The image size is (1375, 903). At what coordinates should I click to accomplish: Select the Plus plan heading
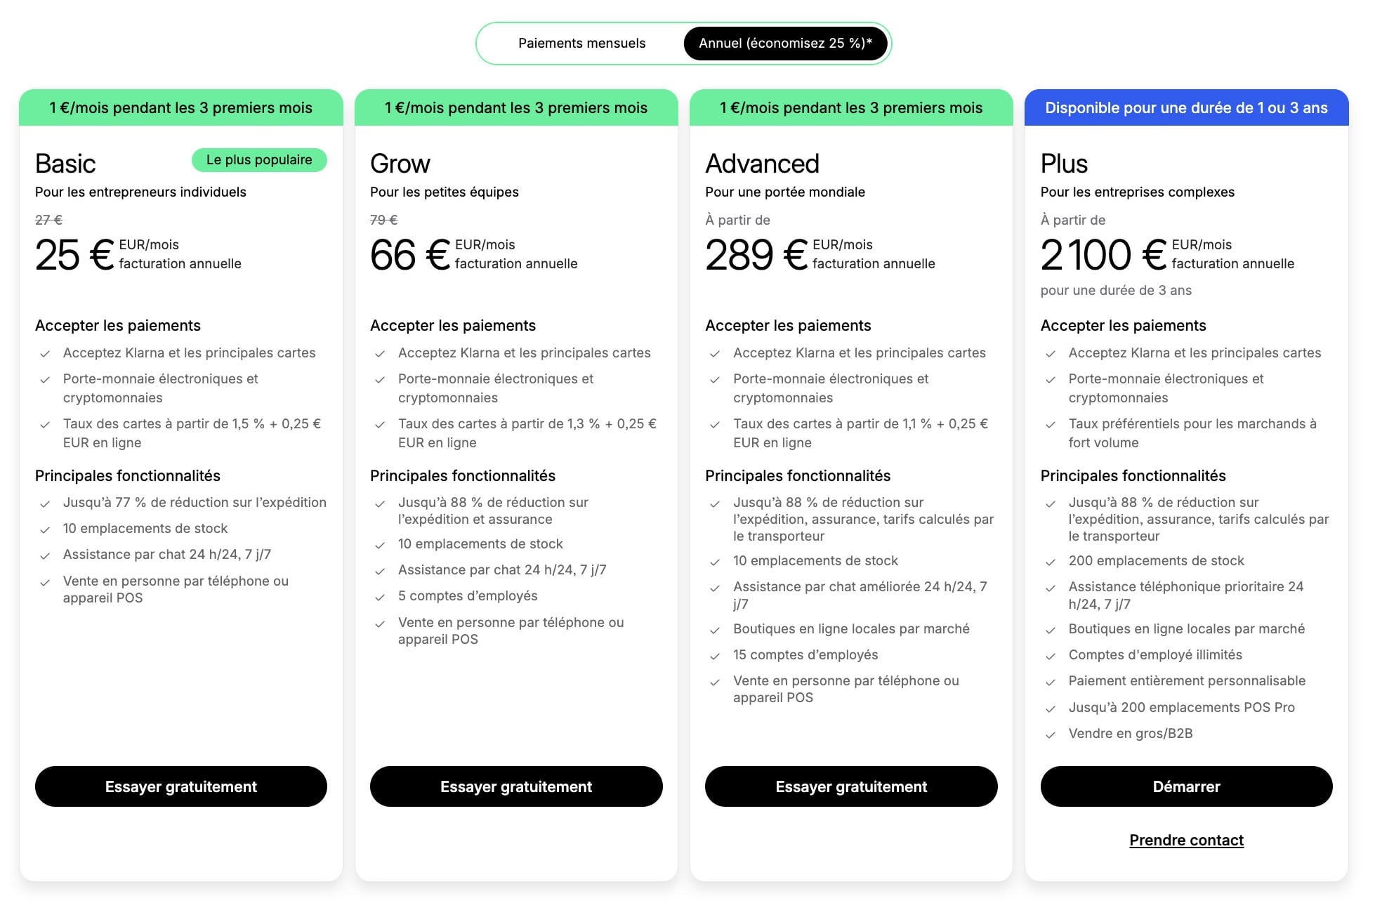pos(1064,163)
